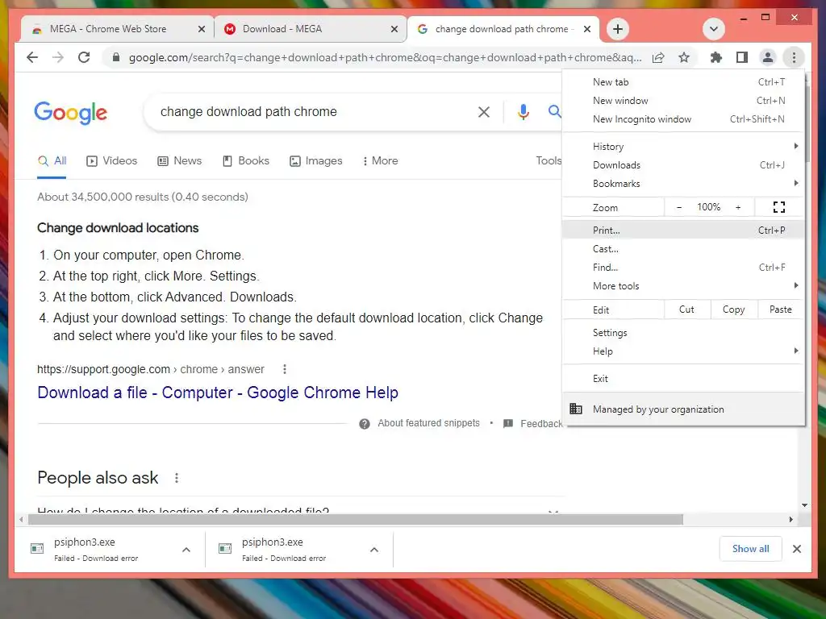
Task: Select the Videos search filter
Action: (111, 161)
